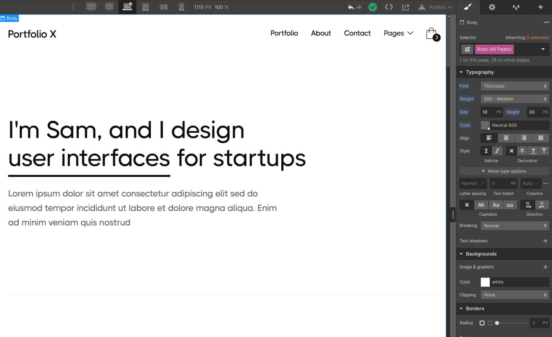The height and width of the screenshot is (337, 552).
Task: Open the Thicccboi font dropdown
Action: click(515, 86)
